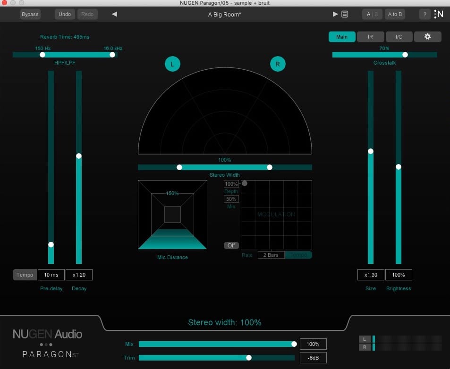This screenshot has height=369, width=450.
Task: Click the A to B copy button
Action: 395,14
